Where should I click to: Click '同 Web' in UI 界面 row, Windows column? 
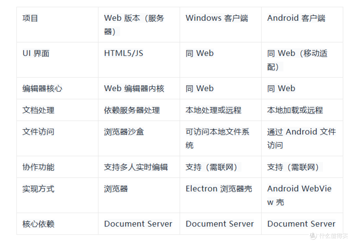pyautogui.click(x=200, y=53)
